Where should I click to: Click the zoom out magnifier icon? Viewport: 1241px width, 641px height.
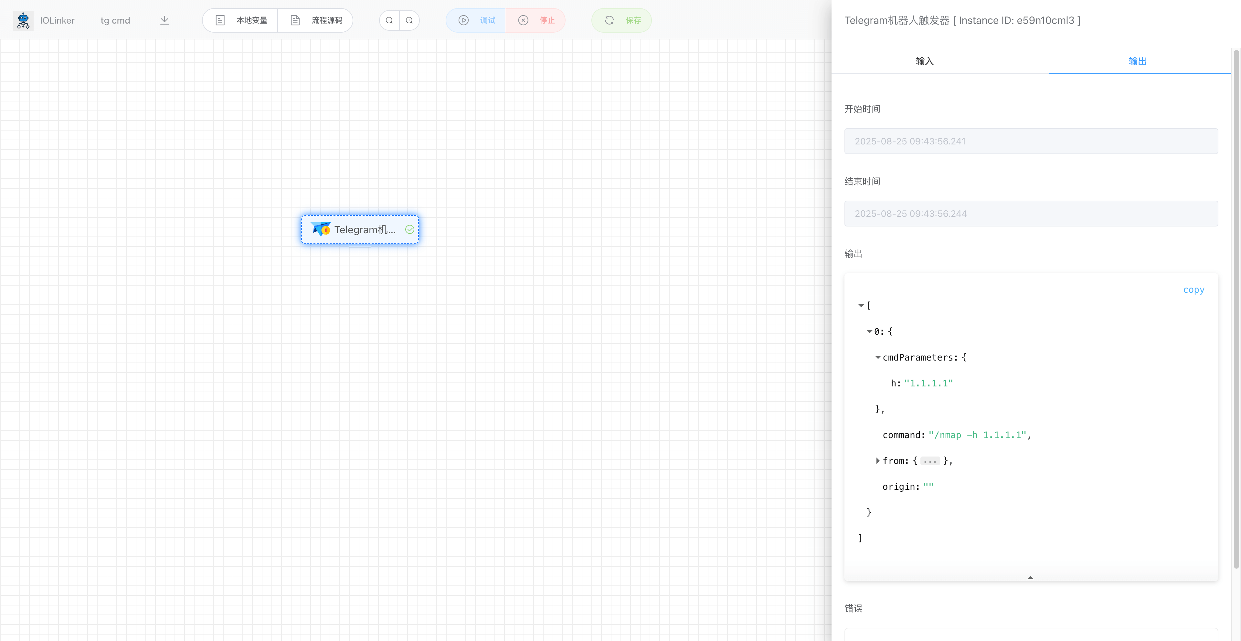coord(389,20)
